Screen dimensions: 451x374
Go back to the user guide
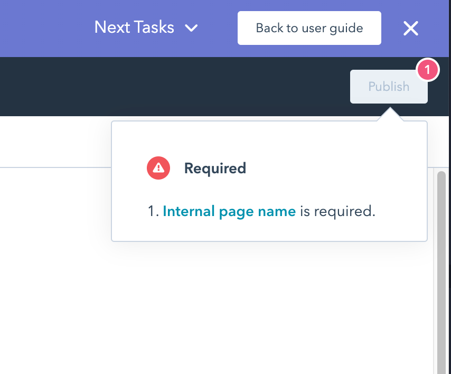point(309,28)
